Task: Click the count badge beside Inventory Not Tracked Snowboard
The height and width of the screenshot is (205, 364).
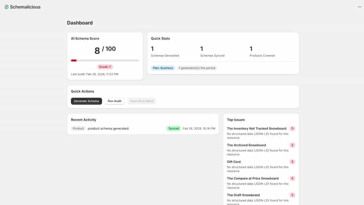Action: click(x=292, y=128)
